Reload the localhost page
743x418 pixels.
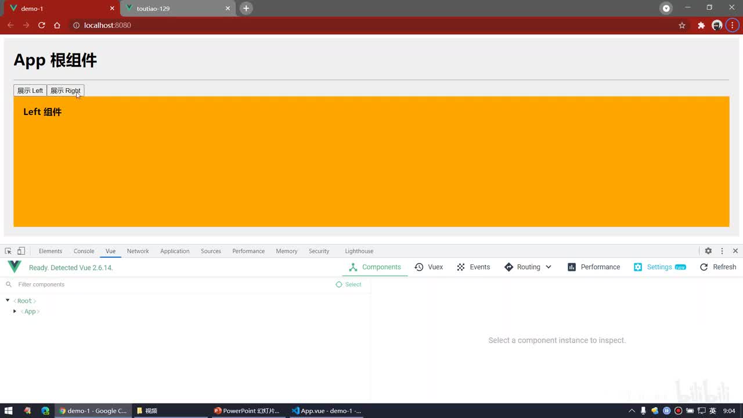pyautogui.click(x=41, y=25)
